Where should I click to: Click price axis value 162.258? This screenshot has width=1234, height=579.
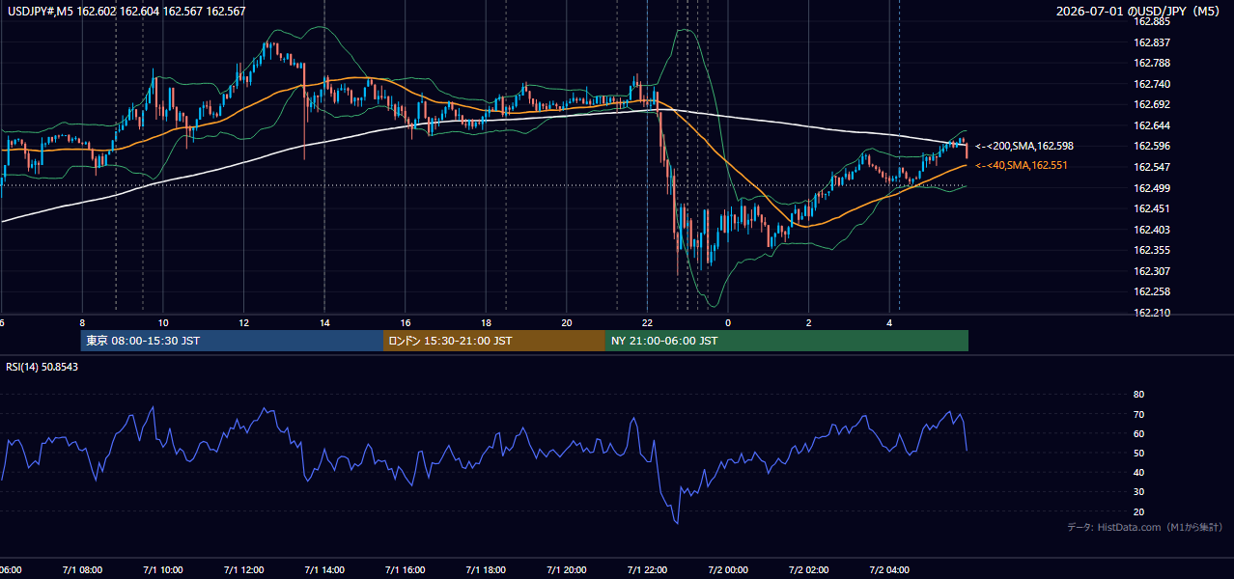[1151, 291]
